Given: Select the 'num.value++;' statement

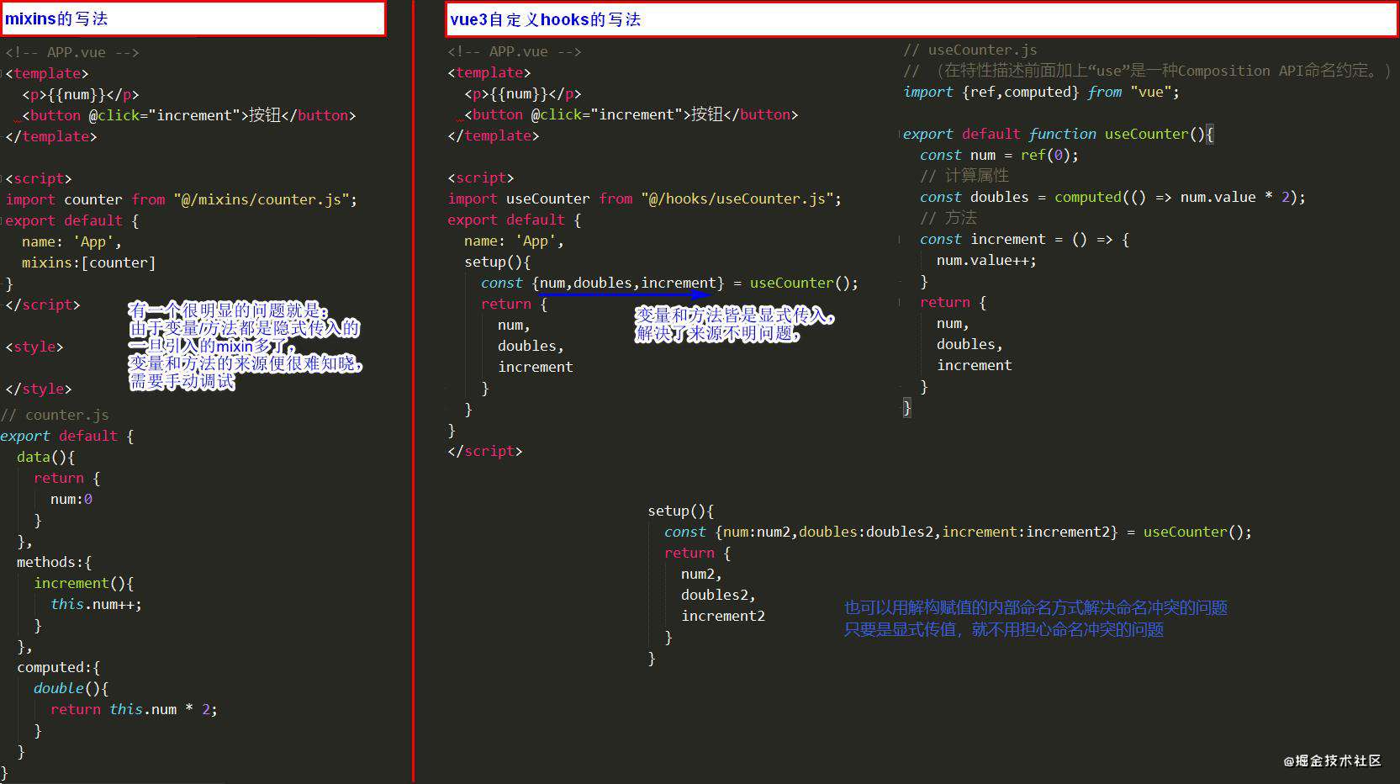Looking at the screenshot, I should point(987,260).
